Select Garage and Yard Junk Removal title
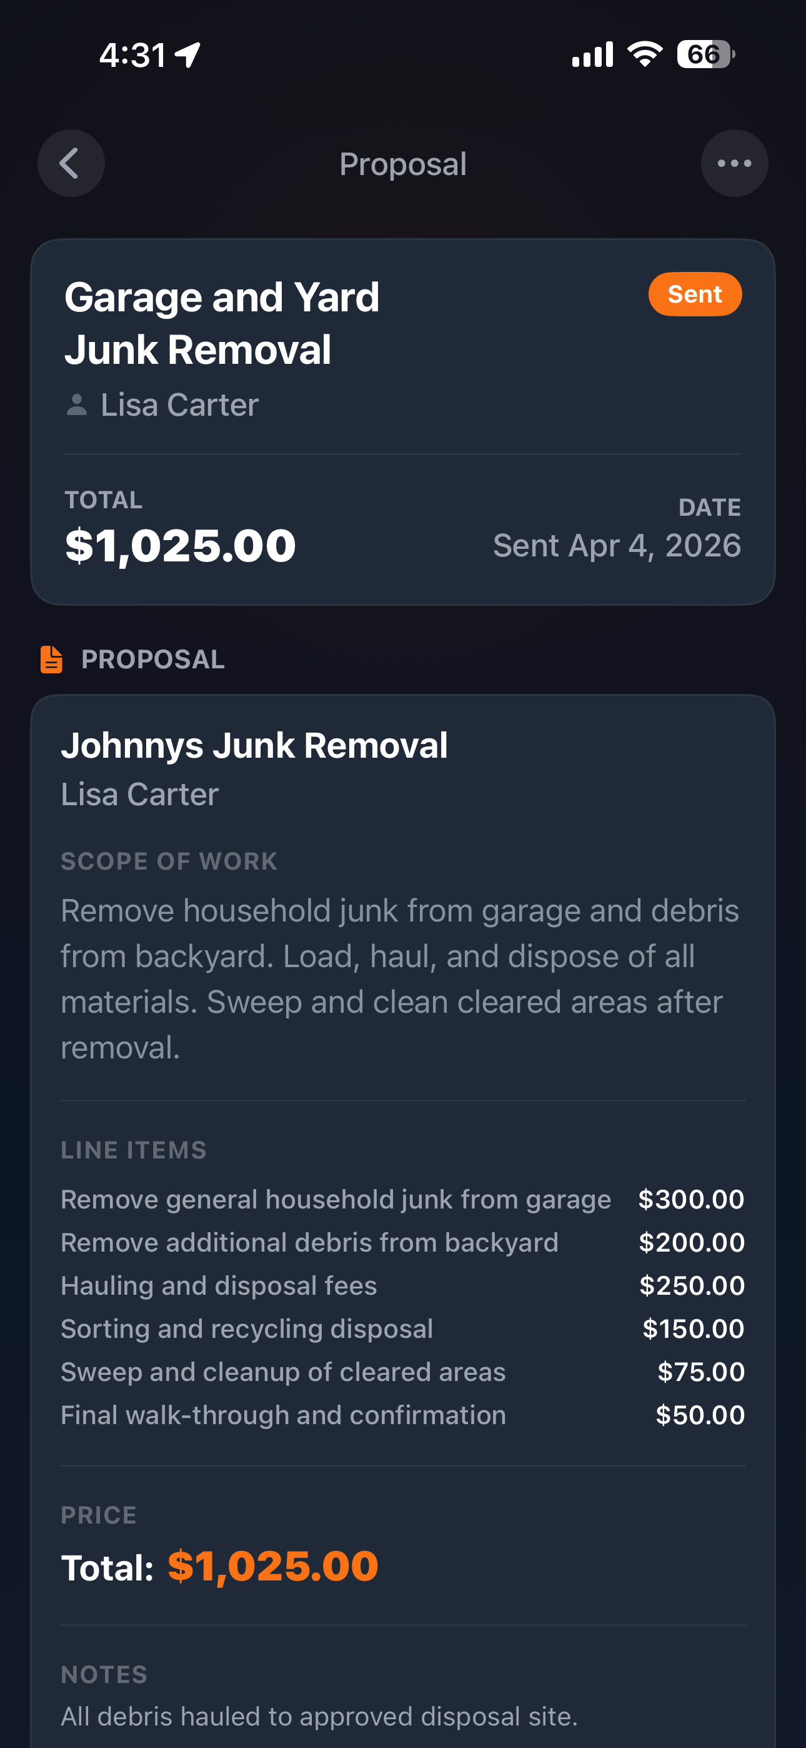806x1748 pixels. pyautogui.click(x=221, y=323)
